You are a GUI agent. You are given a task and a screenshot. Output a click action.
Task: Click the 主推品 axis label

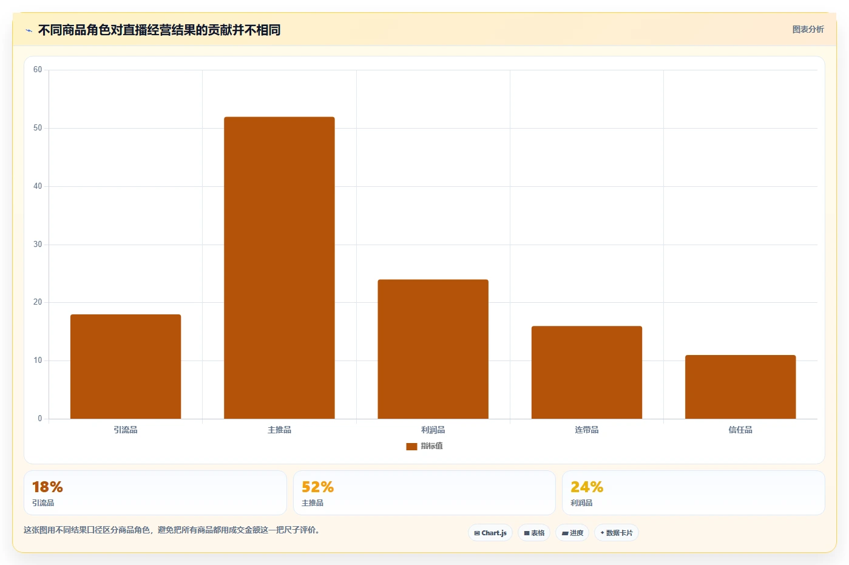(279, 430)
